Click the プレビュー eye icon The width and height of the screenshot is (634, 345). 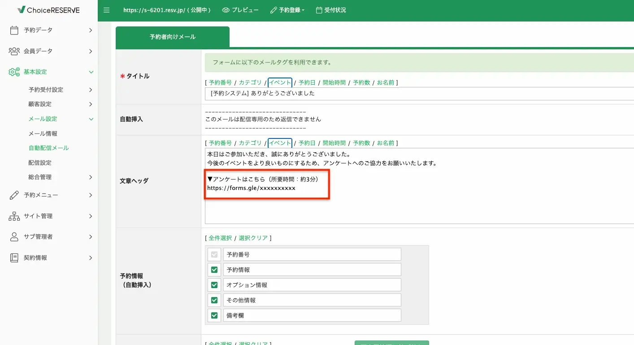coord(226,10)
